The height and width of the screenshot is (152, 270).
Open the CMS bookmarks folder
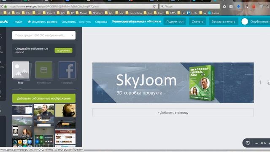(171, 13)
